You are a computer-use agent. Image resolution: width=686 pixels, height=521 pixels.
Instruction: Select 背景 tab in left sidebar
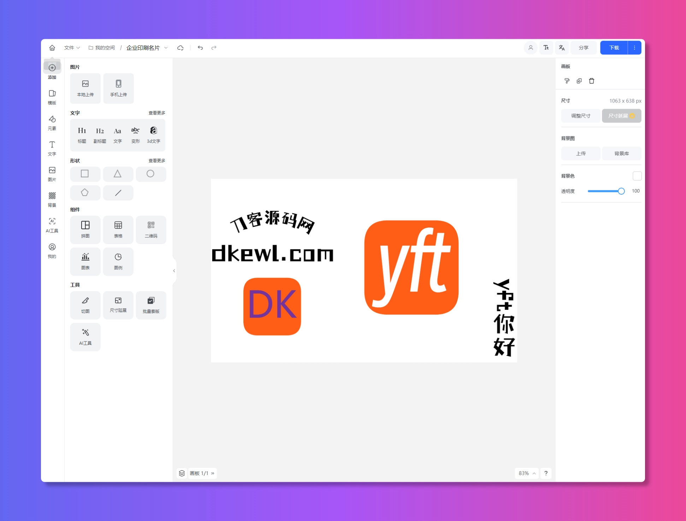coord(52,199)
